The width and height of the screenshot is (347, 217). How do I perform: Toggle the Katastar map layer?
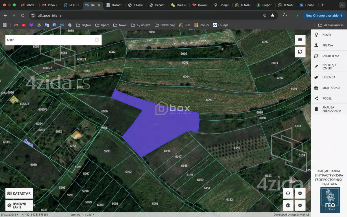(19, 193)
